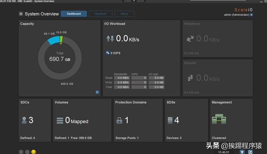267x154 pixels.
Task: Click the expand grid icon in Capacity panel
Action: pos(97,92)
